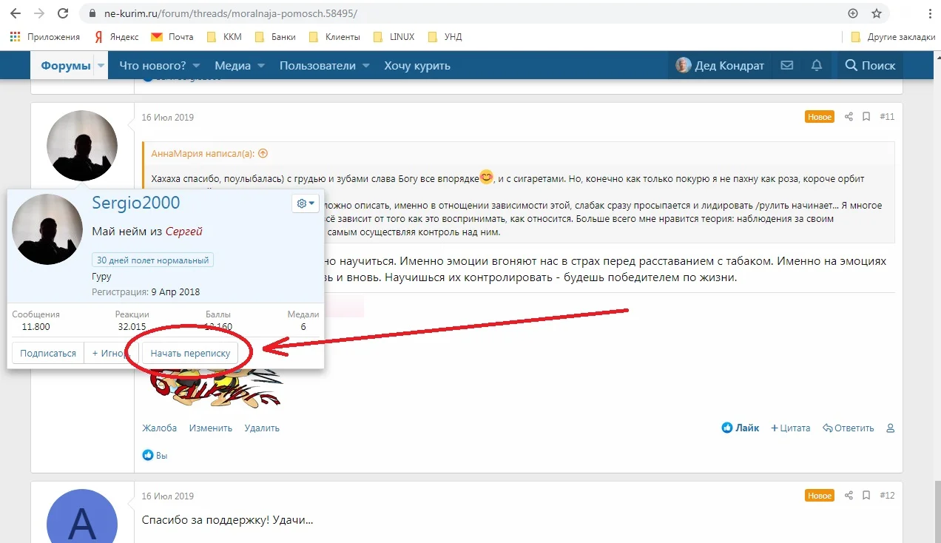Image resolution: width=941 pixels, height=543 pixels.
Task: Click the Изменить edit link
Action: [211, 428]
